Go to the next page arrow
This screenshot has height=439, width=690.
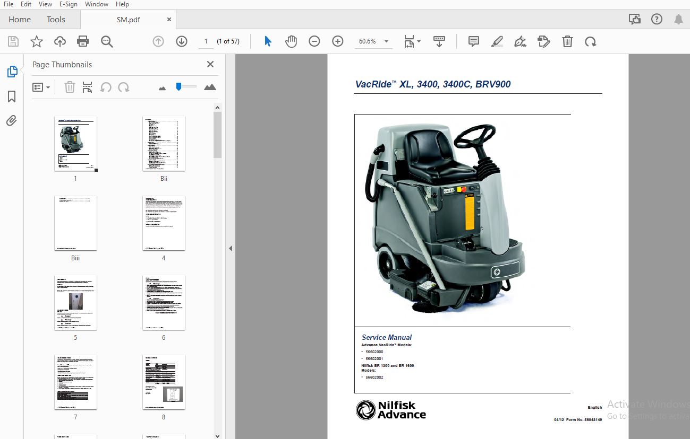182,41
